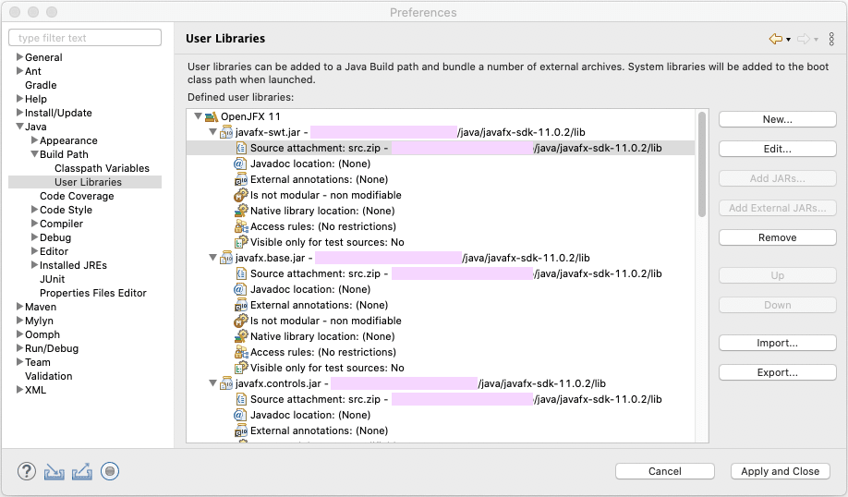This screenshot has width=848, height=497.
Task: Click the forward navigation arrow icon
Action: [x=804, y=39]
